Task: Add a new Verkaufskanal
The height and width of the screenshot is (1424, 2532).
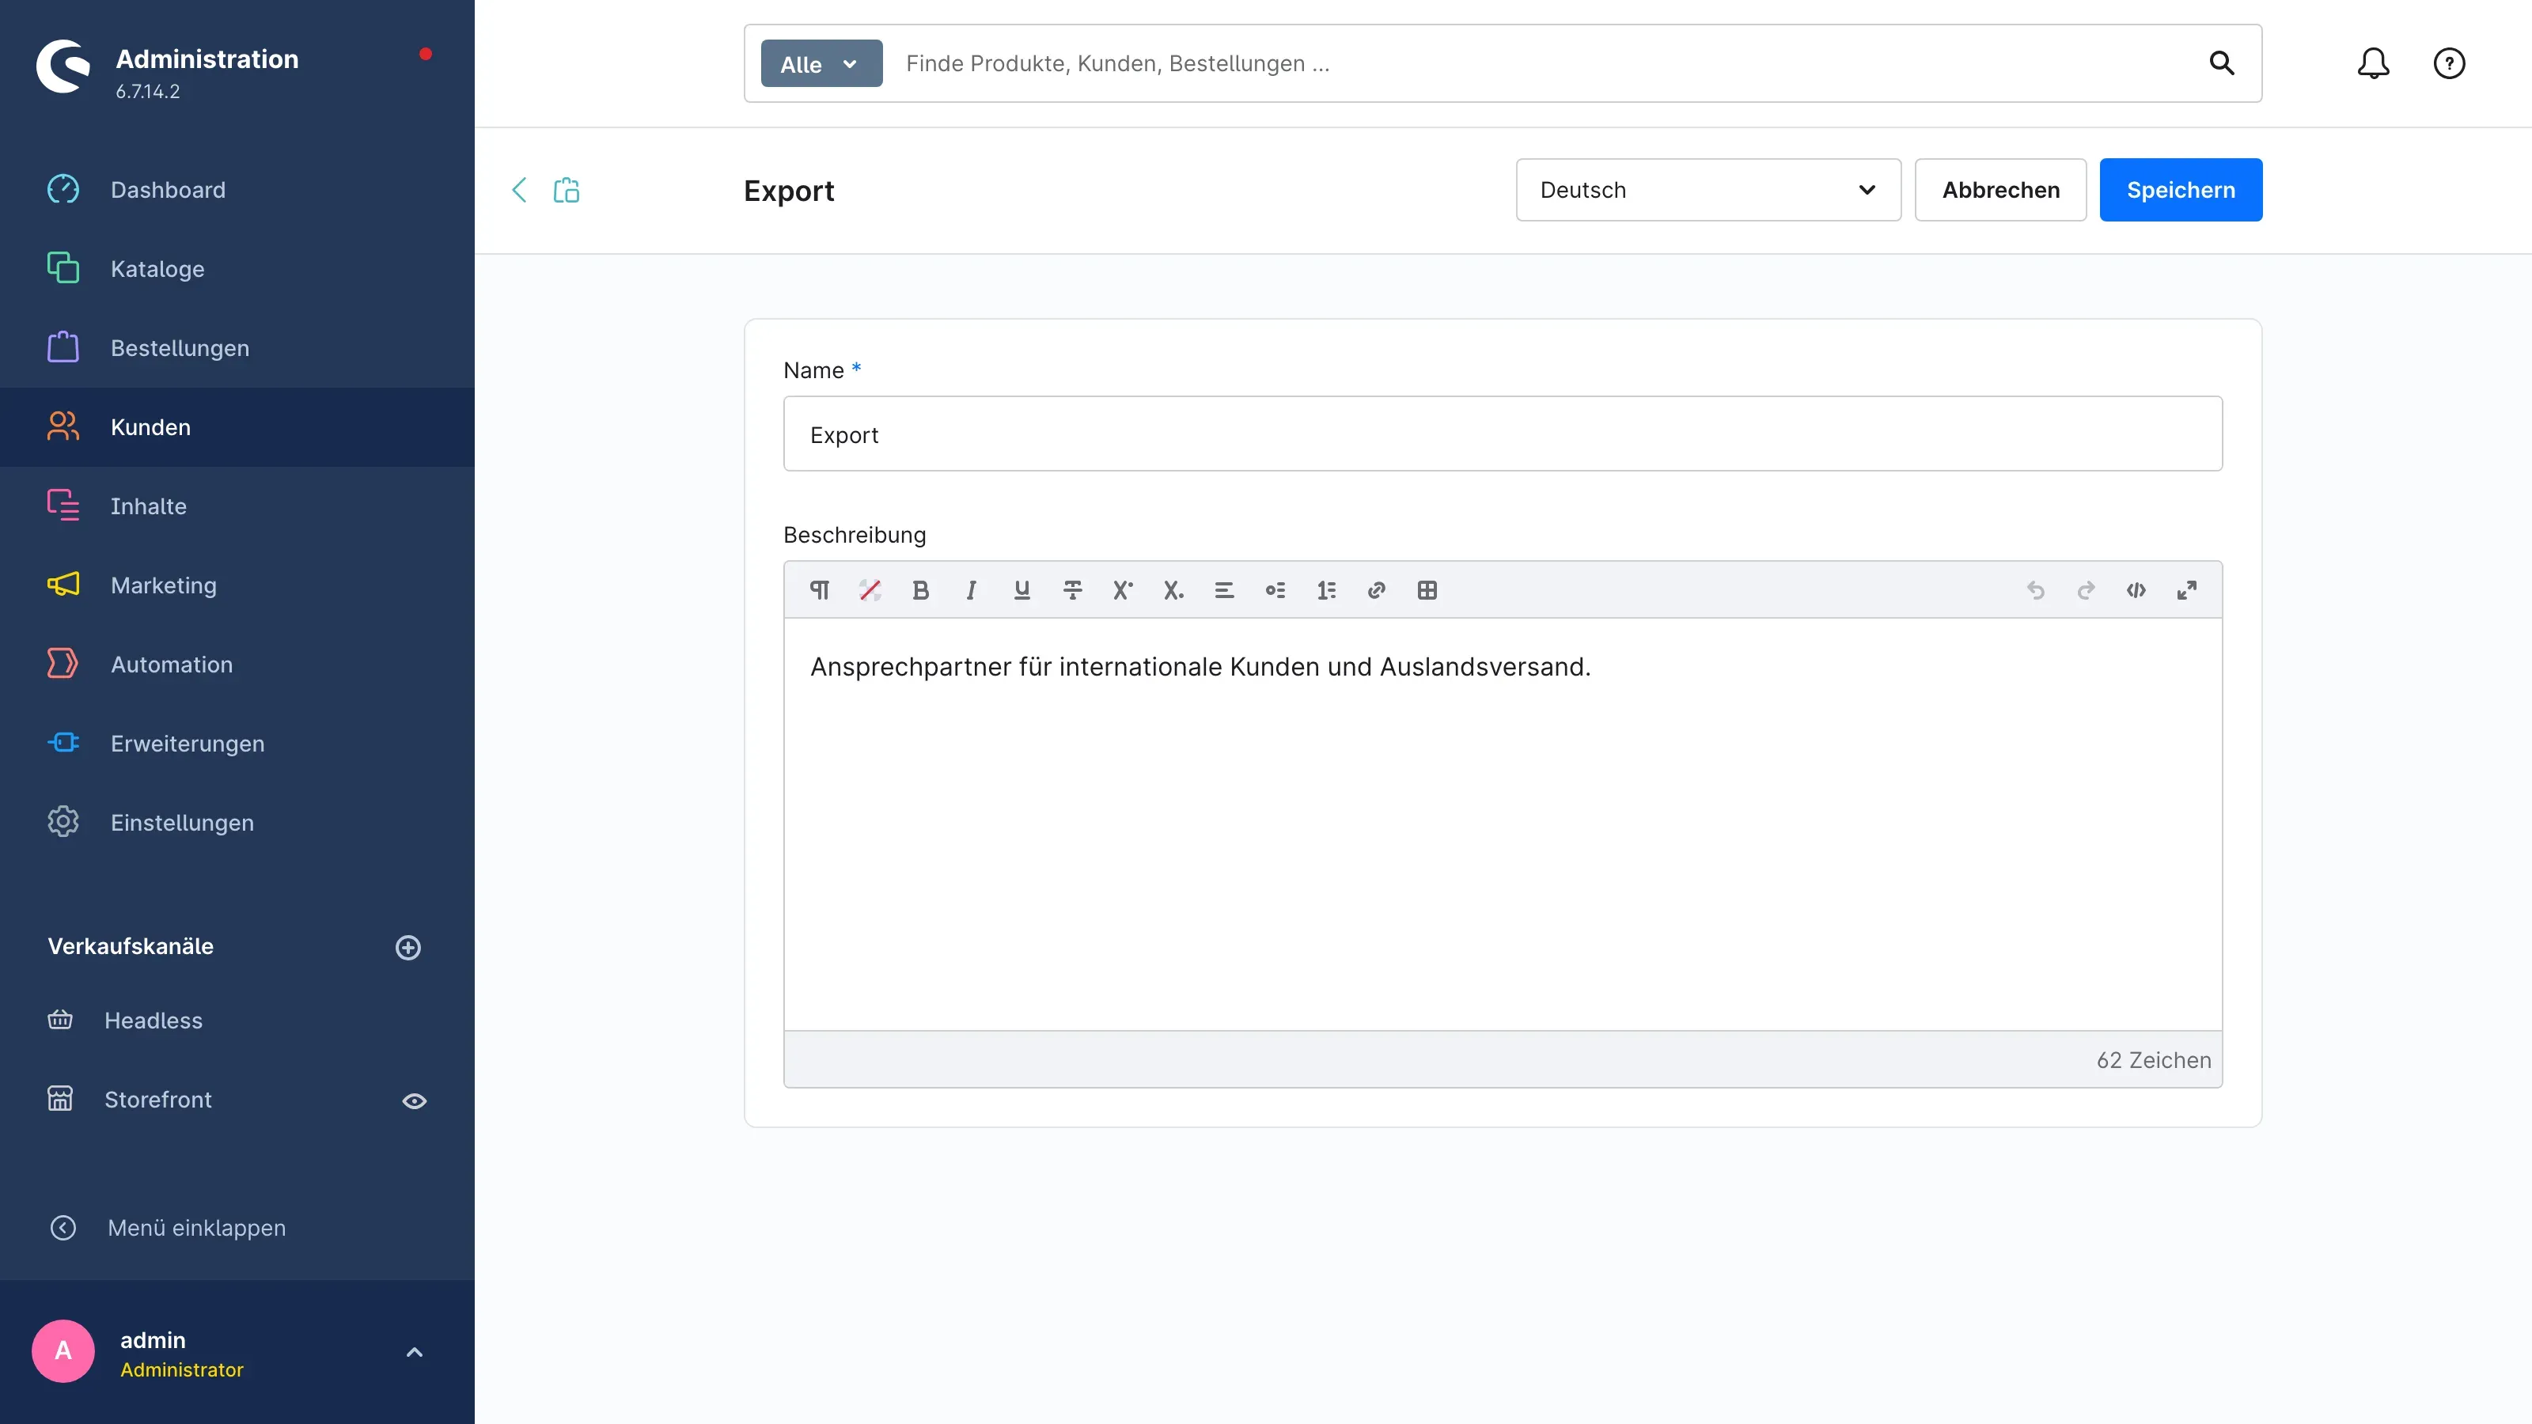Action: [408, 948]
